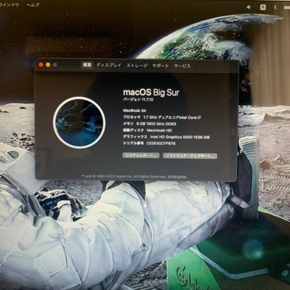Select the 概要 tab
Viewport: 290px width, 290px height.
(x=87, y=65)
